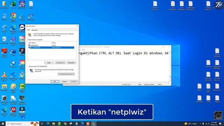Open the Help menu in Notepad

(83, 50)
